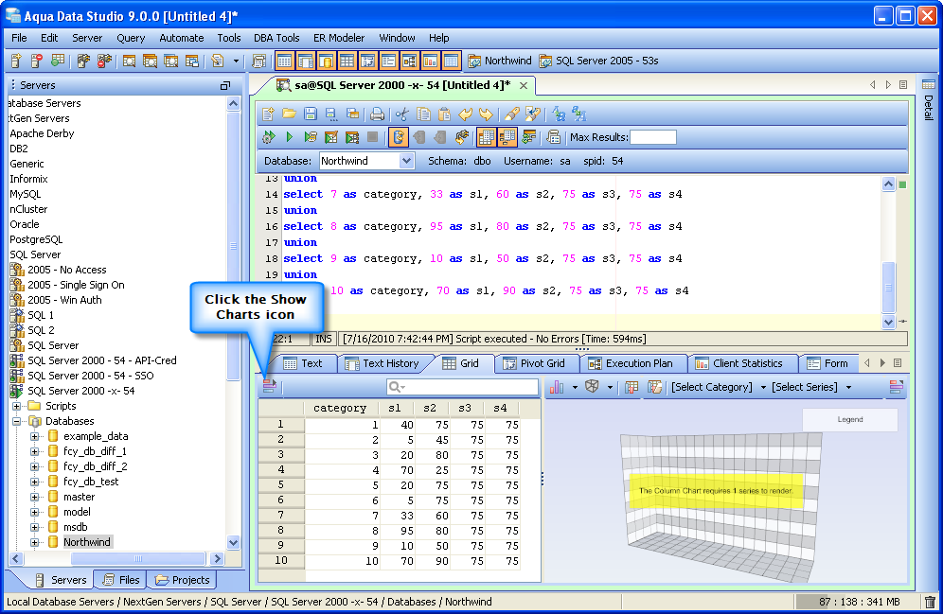Screen dimensions: 943x614
Task: Click the SQL Server 2005 - 53s shortcut
Action: [x=599, y=61]
